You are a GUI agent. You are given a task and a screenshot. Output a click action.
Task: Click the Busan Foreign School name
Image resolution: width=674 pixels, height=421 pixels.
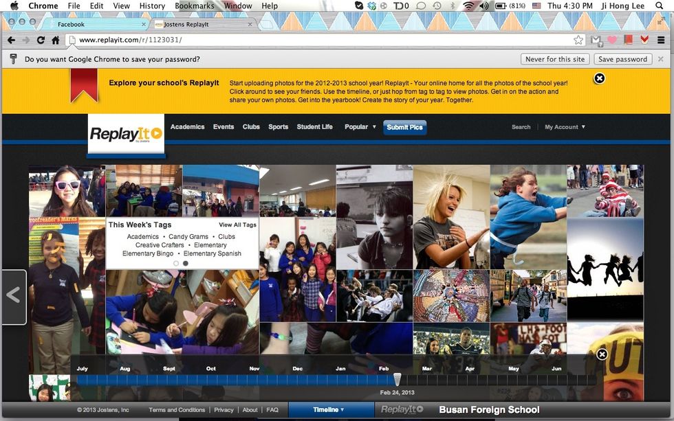pos(489,410)
